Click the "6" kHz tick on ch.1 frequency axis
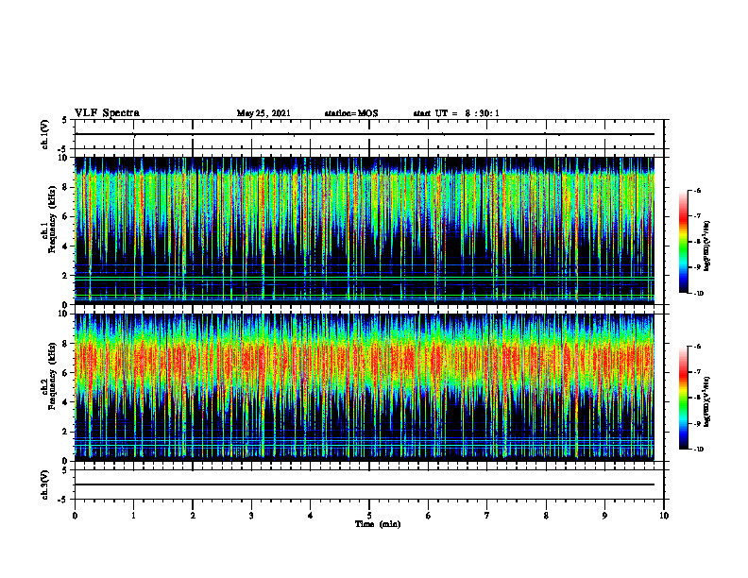Screen dimensions: 748x578 [66, 216]
